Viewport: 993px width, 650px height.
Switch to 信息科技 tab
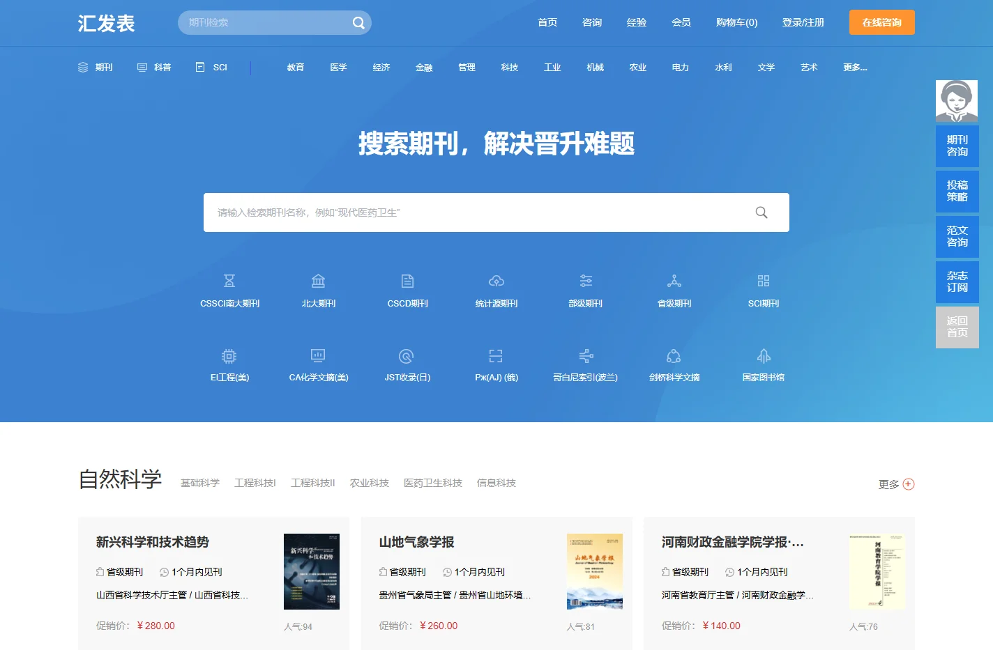tap(496, 483)
